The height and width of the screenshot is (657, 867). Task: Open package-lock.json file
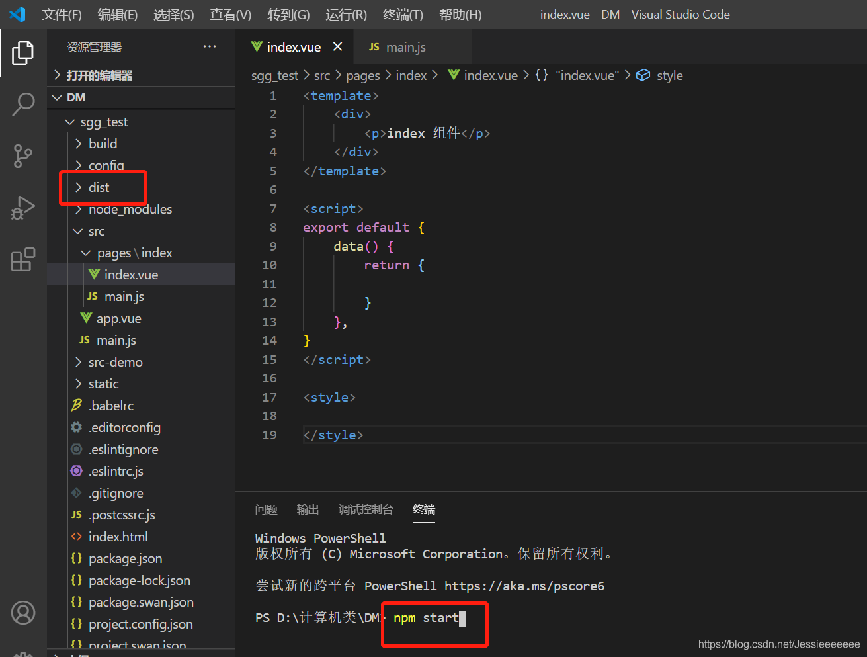tap(139, 580)
